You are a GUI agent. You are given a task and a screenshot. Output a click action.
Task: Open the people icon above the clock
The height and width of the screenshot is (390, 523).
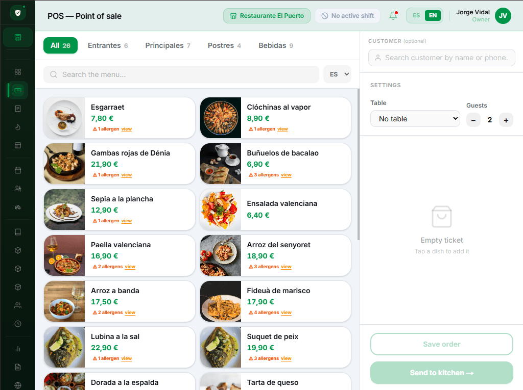[x=18, y=305]
